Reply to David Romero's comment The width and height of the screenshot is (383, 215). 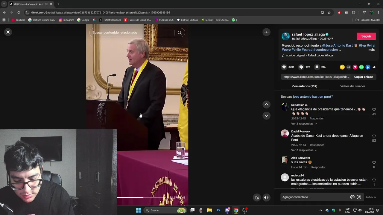pos(317,145)
